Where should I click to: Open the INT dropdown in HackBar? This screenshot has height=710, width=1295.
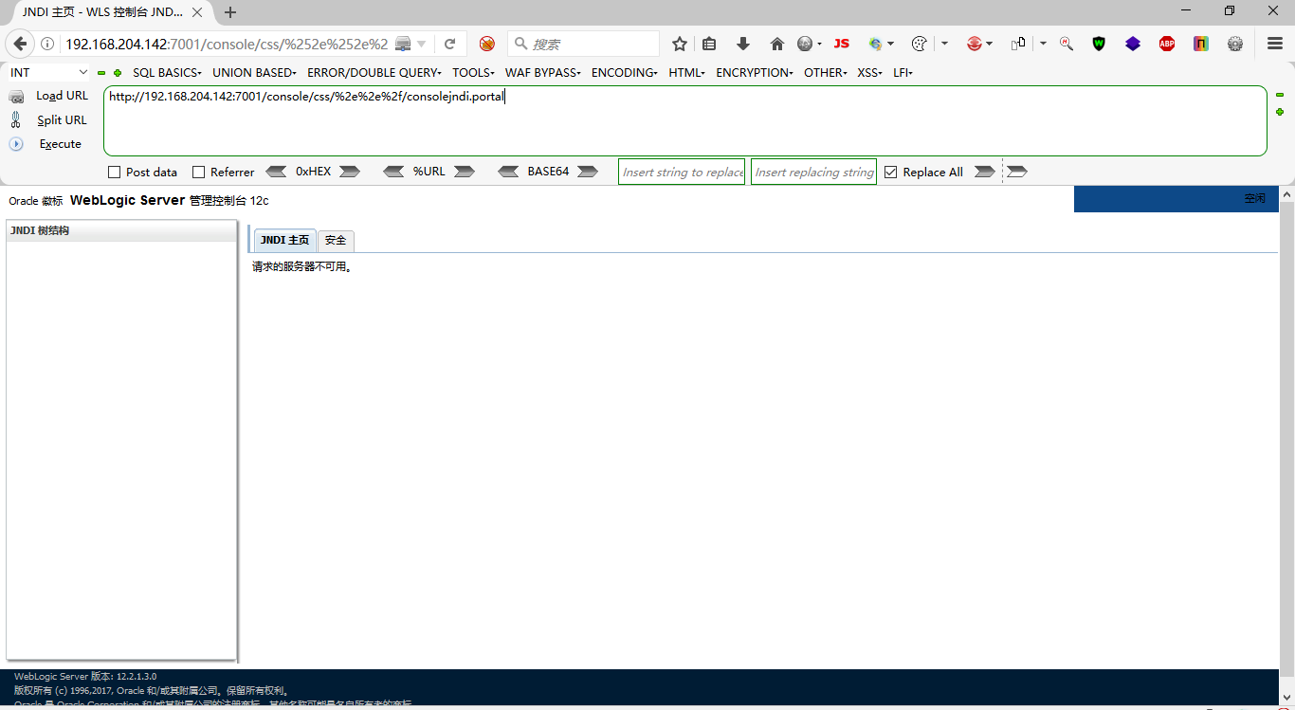pyautogui.click(x=47, y=72)
